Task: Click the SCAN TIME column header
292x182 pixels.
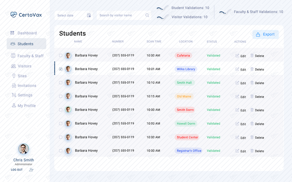Action: [154, 41]
